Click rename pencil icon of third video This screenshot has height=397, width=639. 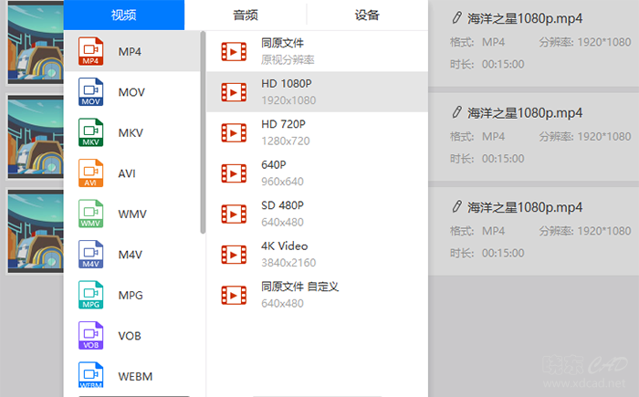pyautogui.click(x=456, y=206)
